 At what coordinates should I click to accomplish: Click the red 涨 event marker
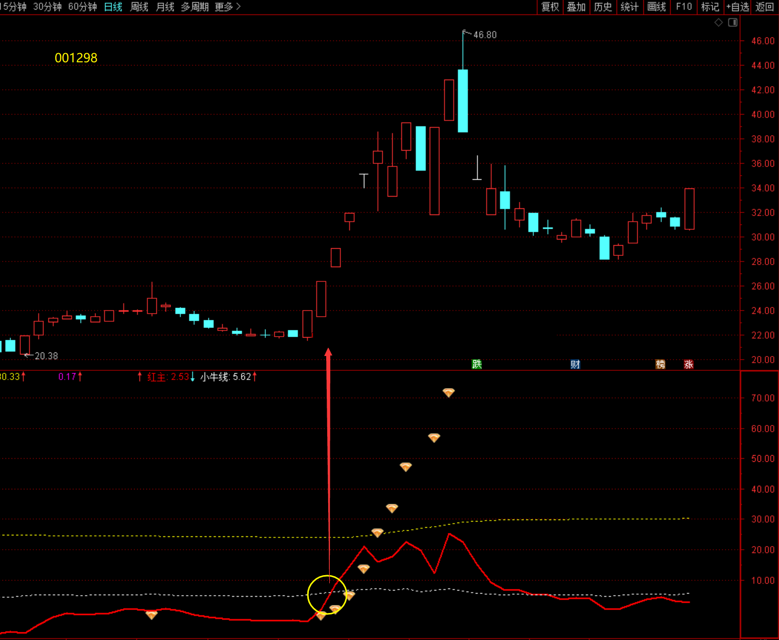(689, 364)
